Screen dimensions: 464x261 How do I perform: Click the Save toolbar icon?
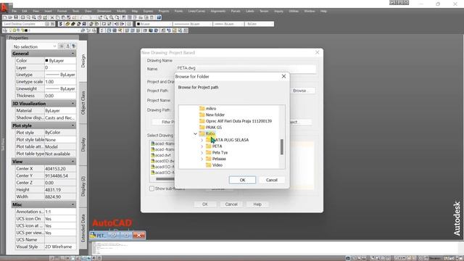coord(16,17)
